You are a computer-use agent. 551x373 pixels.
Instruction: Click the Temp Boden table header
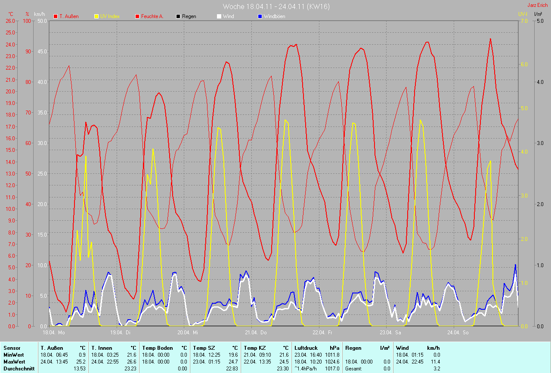click(157, 348)
